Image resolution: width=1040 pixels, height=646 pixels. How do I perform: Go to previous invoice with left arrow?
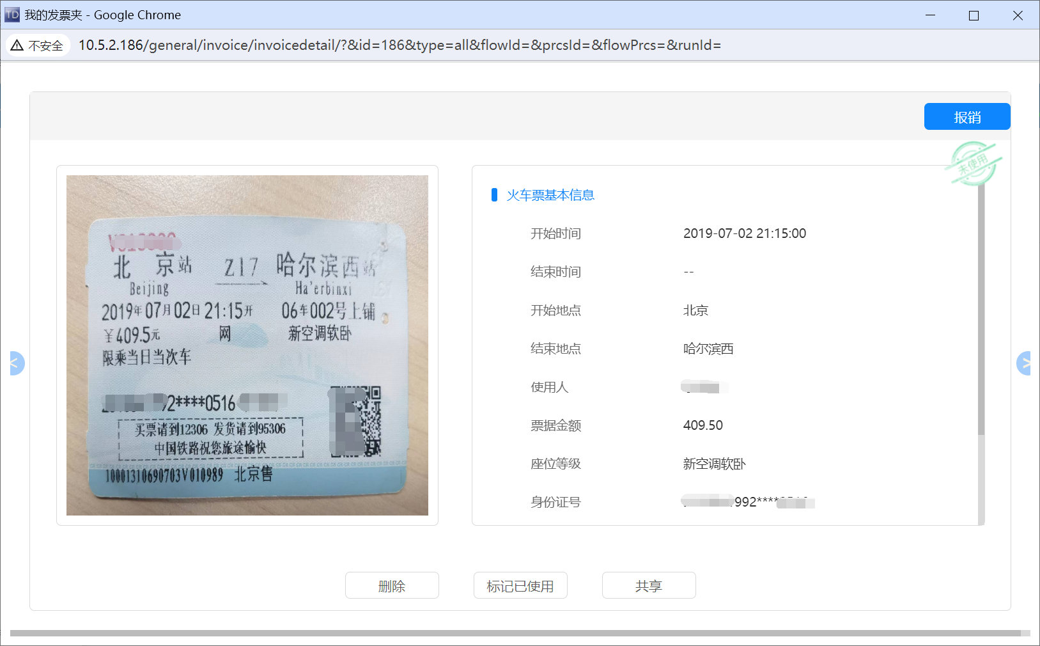[x=16, y=363]
